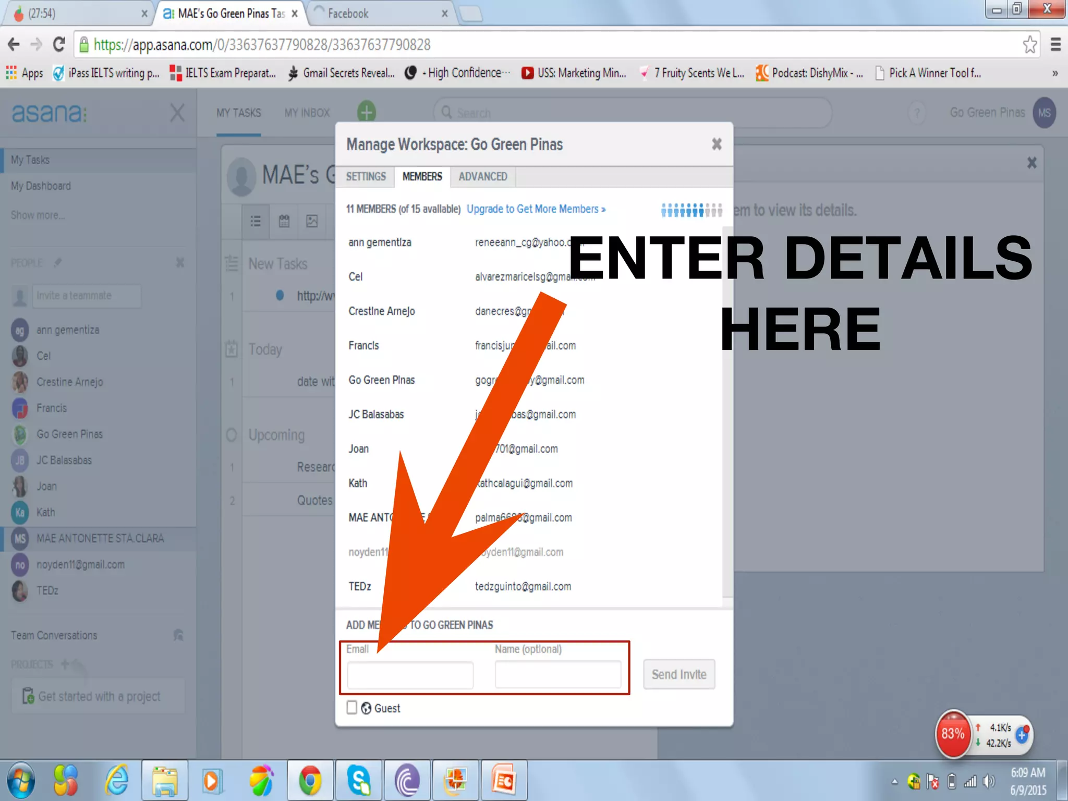This screenshot has width=1068, height=801.
Task: Click the Name (optional) input field
Action: coord(558,675)
